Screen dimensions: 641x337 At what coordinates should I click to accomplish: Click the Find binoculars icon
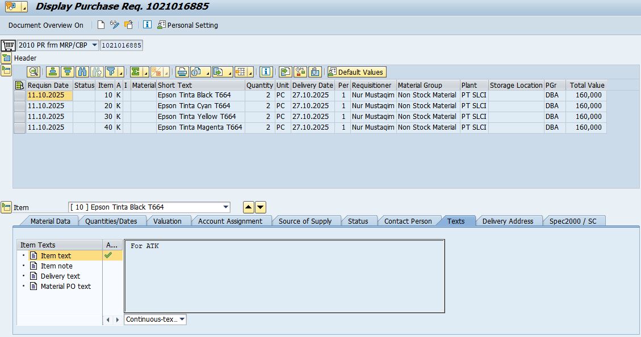82,72
